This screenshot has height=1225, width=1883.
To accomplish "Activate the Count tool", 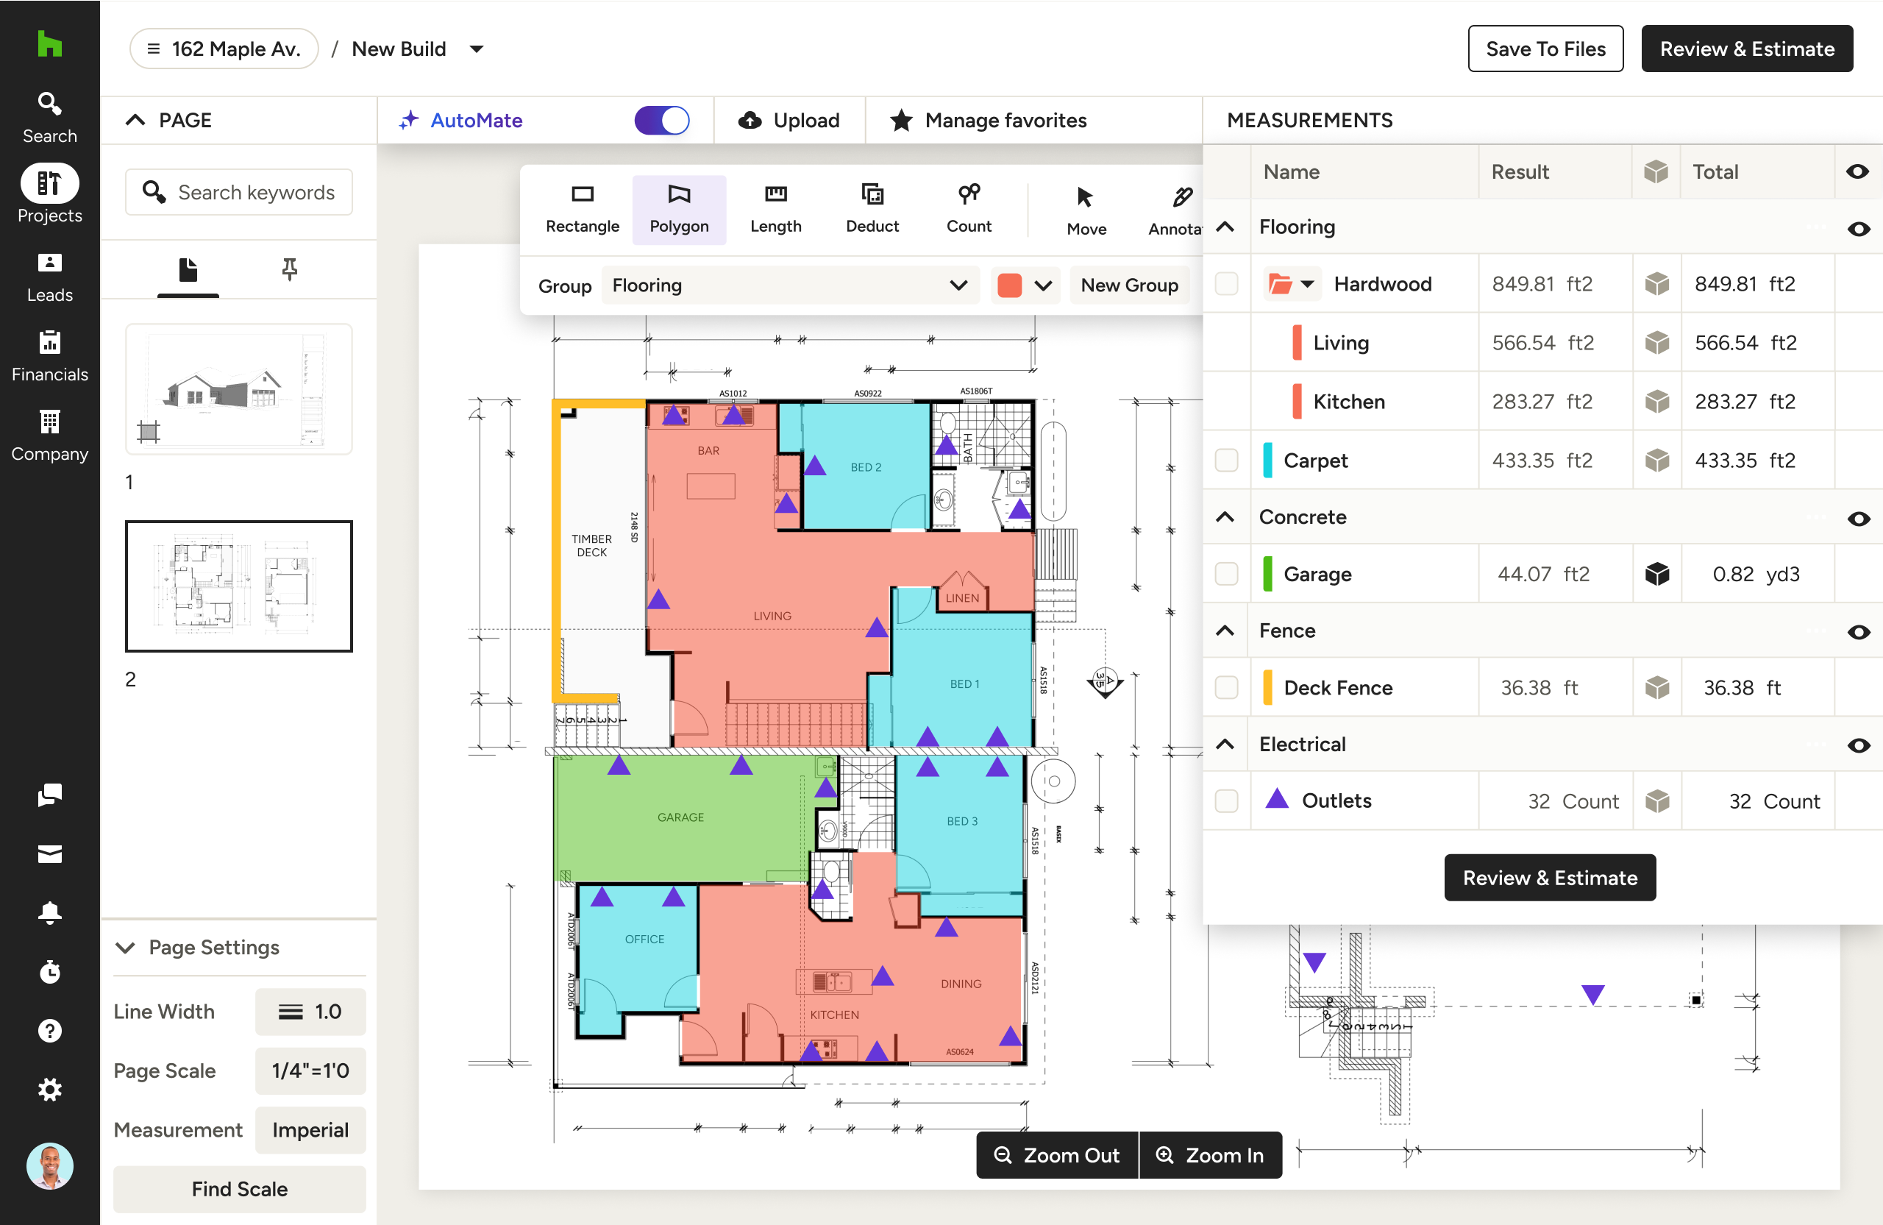I will 969,209.
